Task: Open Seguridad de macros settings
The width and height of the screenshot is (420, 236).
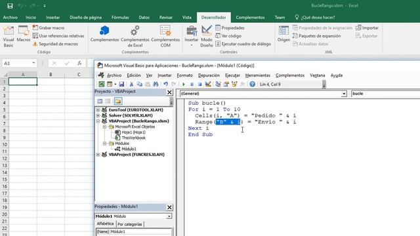Action: (55, 44)
